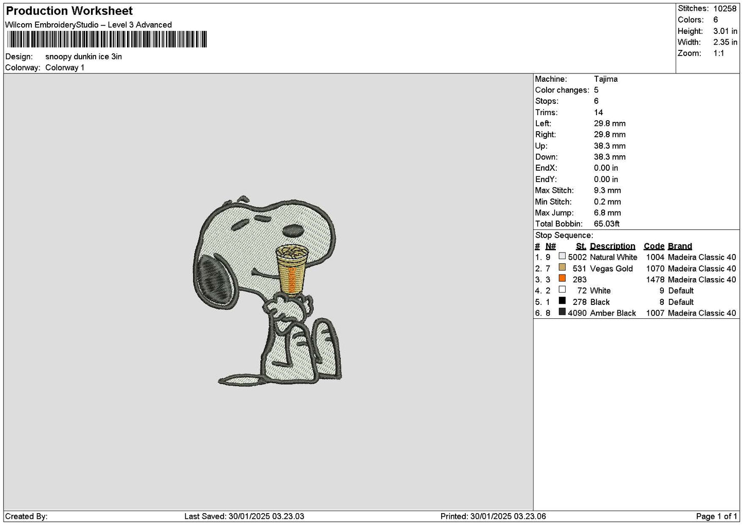Image resolution: width=743 pixels, height=525 pixels.
Task: Click the Max Stitch value '9.3 mm'
Action: tap(607, 190)
